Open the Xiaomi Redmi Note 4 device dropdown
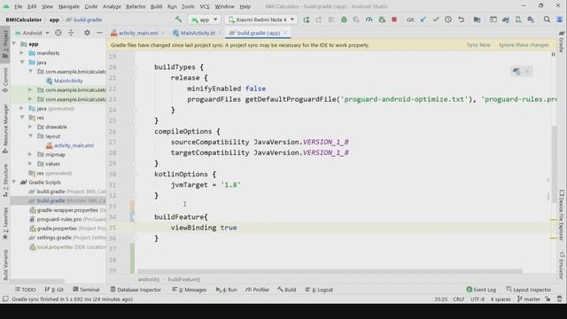 click(260, 19)
